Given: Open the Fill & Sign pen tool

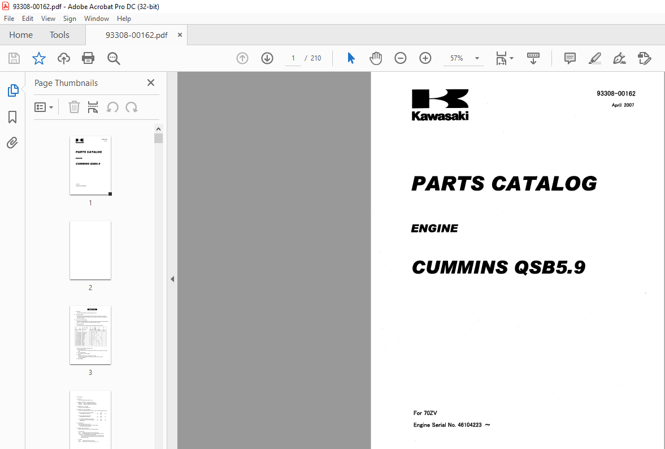Looking at the screenshot, I should tap(619, 58).
